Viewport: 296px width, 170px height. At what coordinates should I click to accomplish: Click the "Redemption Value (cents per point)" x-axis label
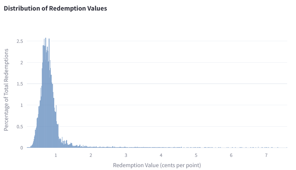point(157,165)
